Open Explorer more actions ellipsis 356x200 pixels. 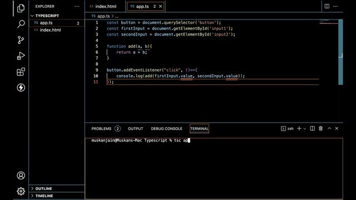77,6
